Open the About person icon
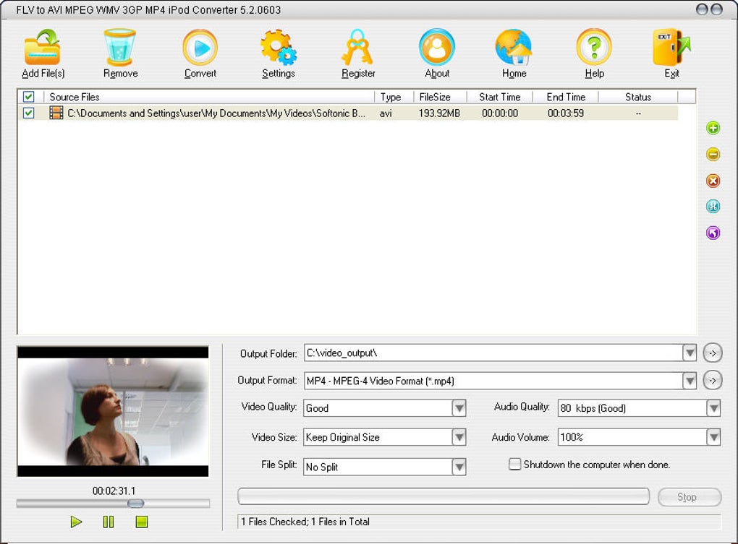738x544 pixels. 437,47
